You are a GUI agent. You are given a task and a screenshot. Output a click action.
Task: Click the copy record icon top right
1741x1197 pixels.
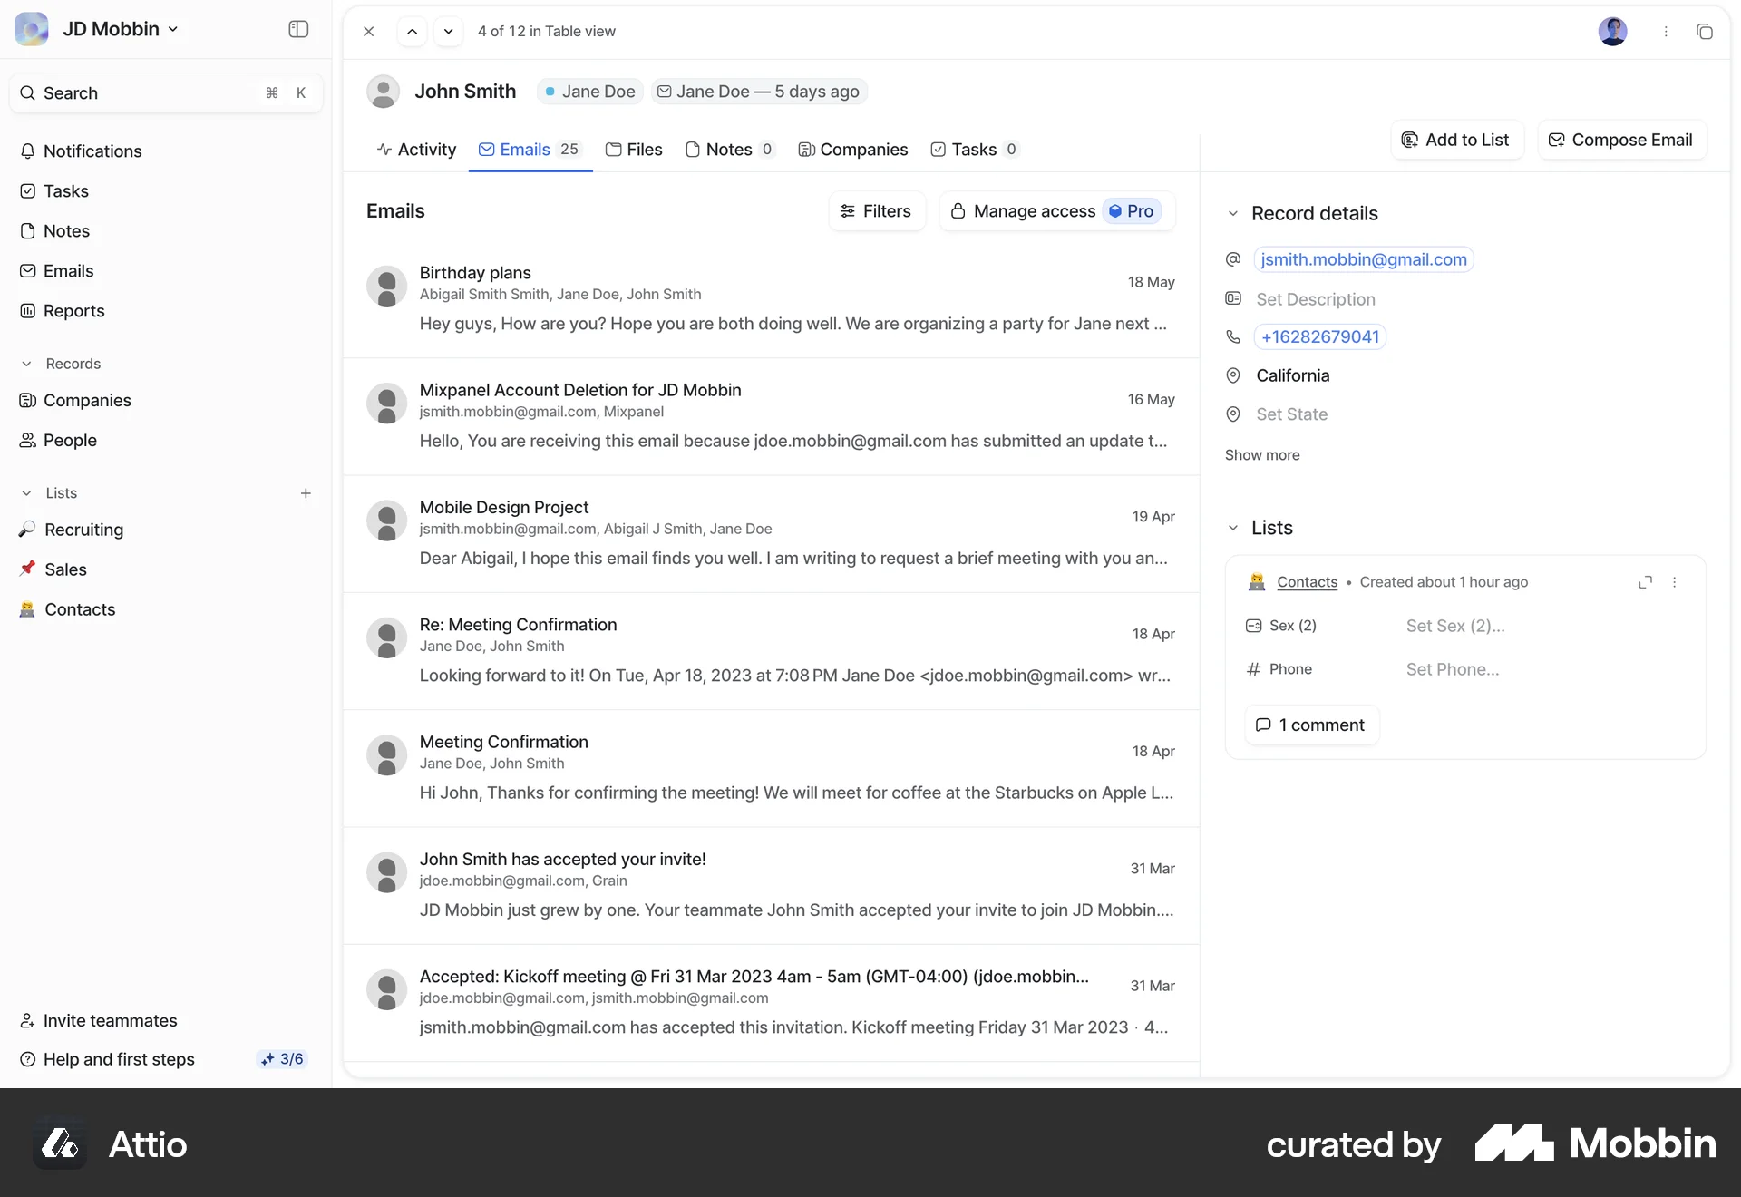1706,31
